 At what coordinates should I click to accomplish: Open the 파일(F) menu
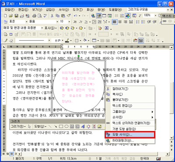[10, 10]
